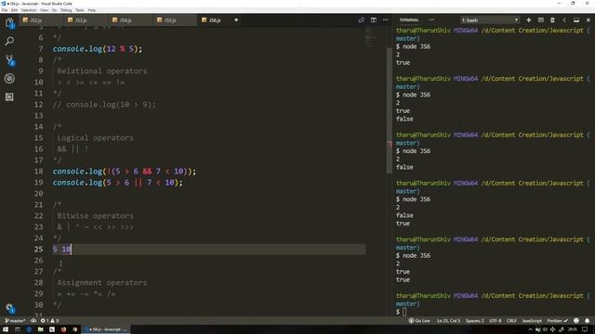The height and width of the screenshot is (334, 595).
Task: Kill terminal with trash icon
Action: pyautogui.click(x=552, y=20)
